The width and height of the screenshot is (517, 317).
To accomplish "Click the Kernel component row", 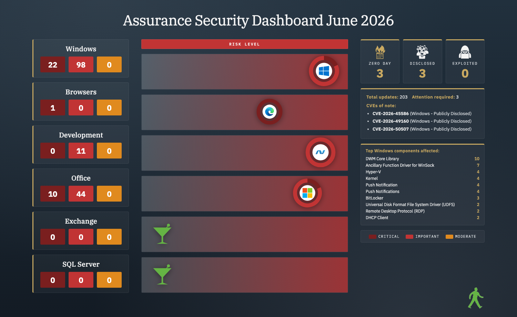I will pyautogui.click(x=423, y=178).
